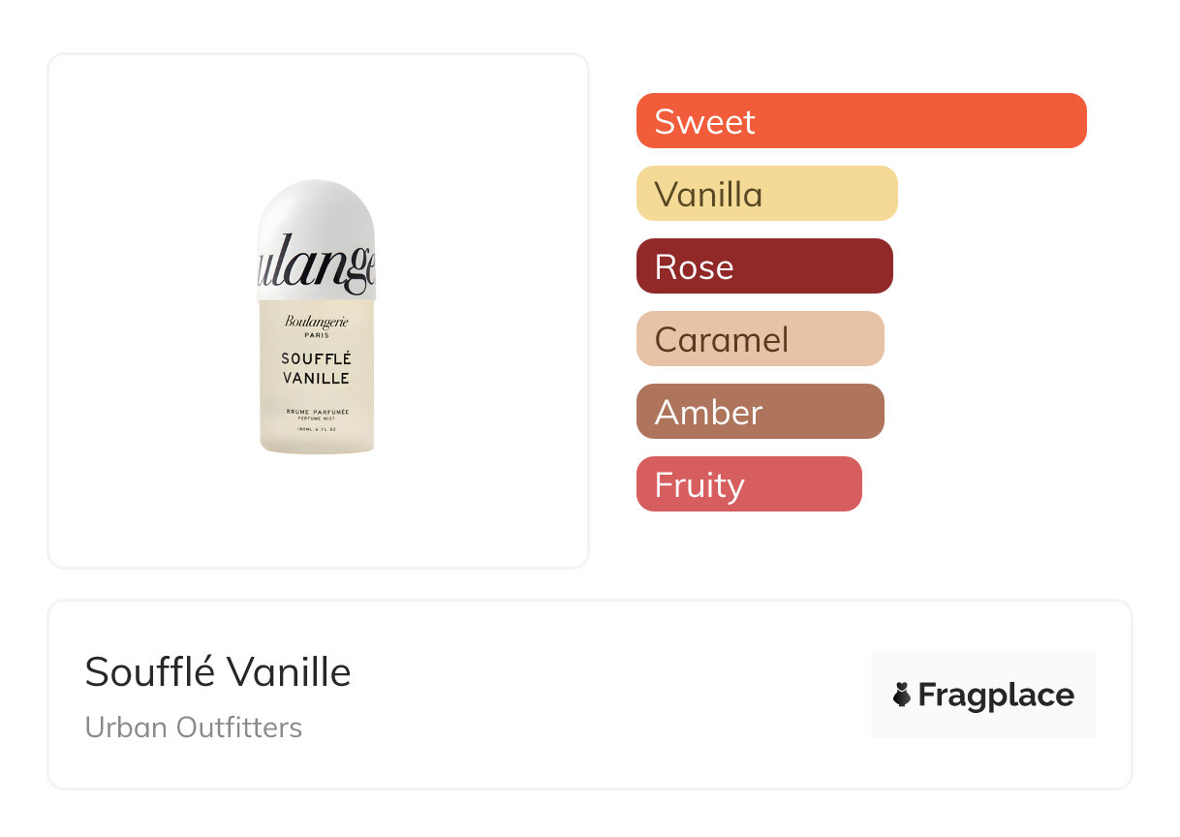Click blank area between title and Fragplace logo

[x=610, y=695]
